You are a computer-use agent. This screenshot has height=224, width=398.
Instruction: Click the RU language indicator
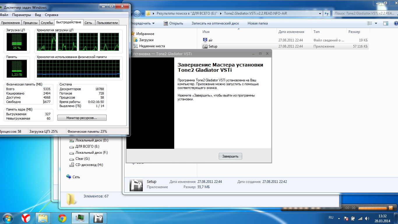tap(331, 218)
